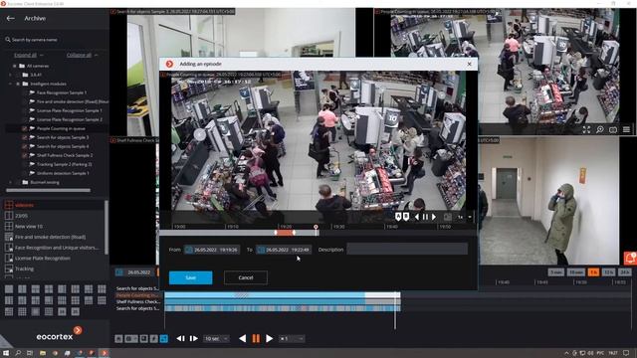Set marker A in dialog player
This screenshot has height=358, width=637.
(x=398, y=217)
